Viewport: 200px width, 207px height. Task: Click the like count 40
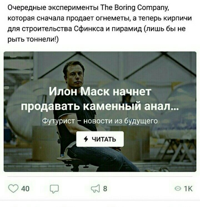tap(25, 188)
